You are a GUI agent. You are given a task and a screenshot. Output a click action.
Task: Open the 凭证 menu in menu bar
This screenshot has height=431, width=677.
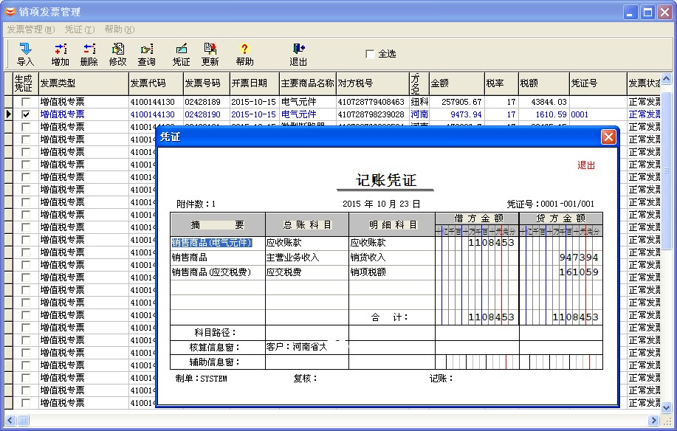point(80,30)
